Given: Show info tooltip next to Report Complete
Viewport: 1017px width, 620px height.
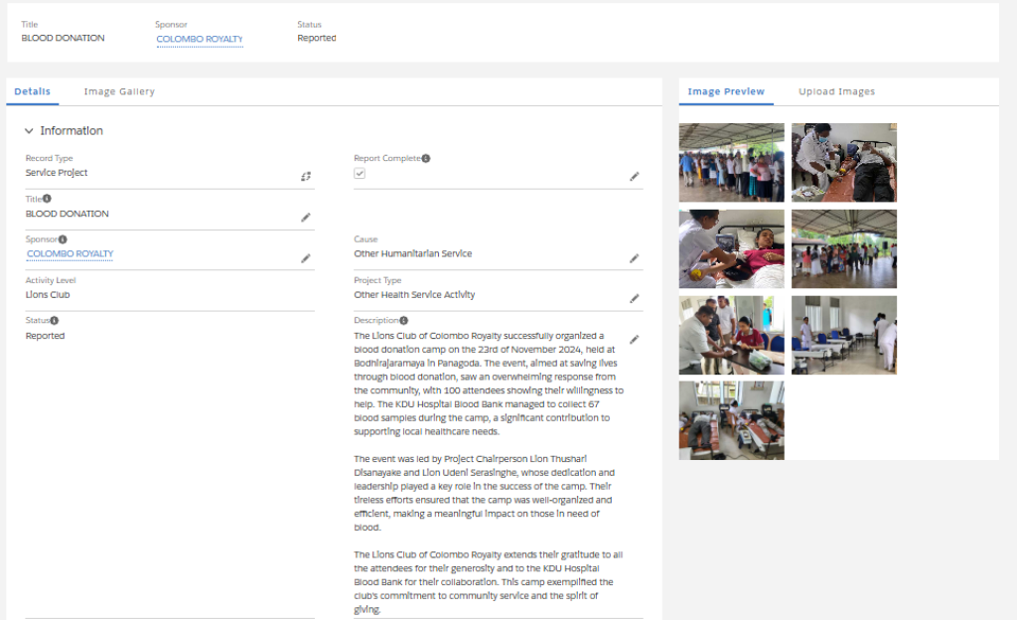Looking at the screenshot, I should [426, 158].
